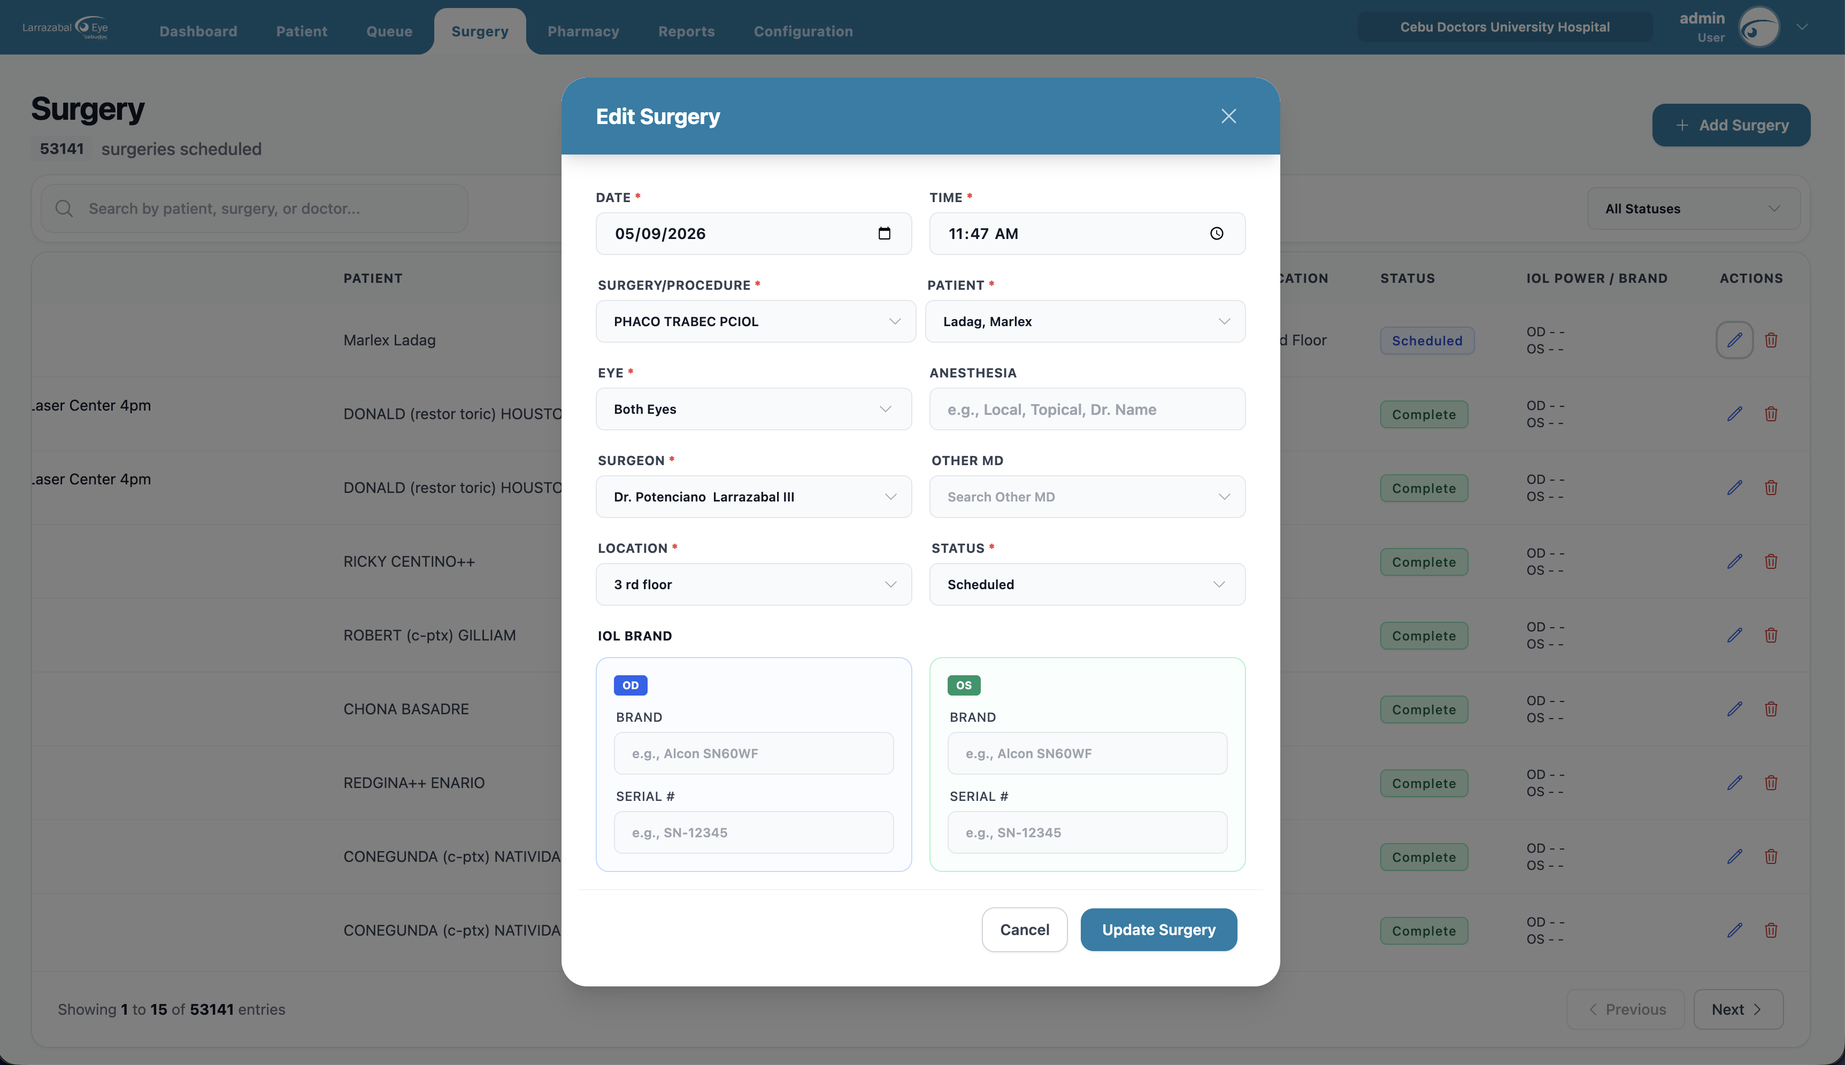This screenshot has height=1065, width=1845.
Task: Go to the Dashboard tab
Action: tap(198, 32)
